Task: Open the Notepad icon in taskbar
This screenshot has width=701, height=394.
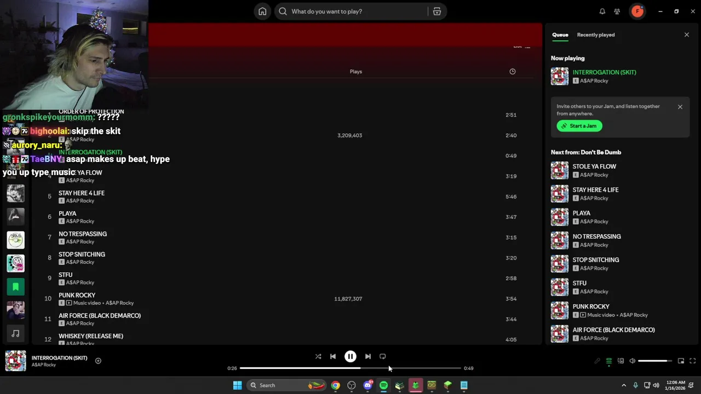Action: (464, 385)
